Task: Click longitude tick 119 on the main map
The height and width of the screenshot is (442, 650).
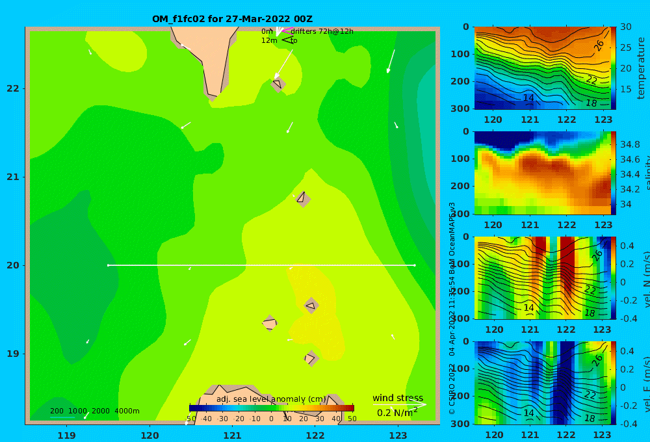Action: click(66, 435)
